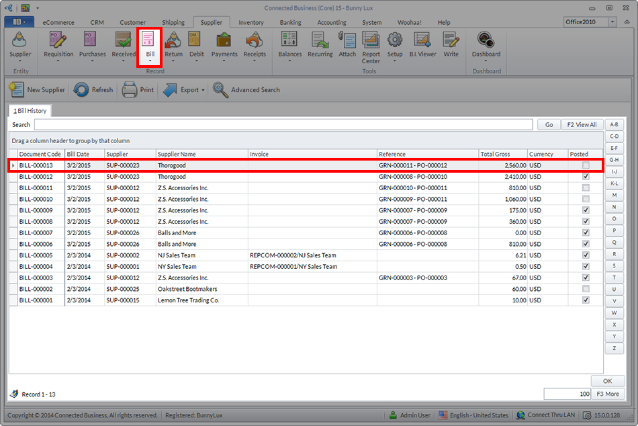Image resolution: width=638 pixels, height=426 pixels.
Task: Open the Advanced Search dropdown
Action: (x=246, y=90)
